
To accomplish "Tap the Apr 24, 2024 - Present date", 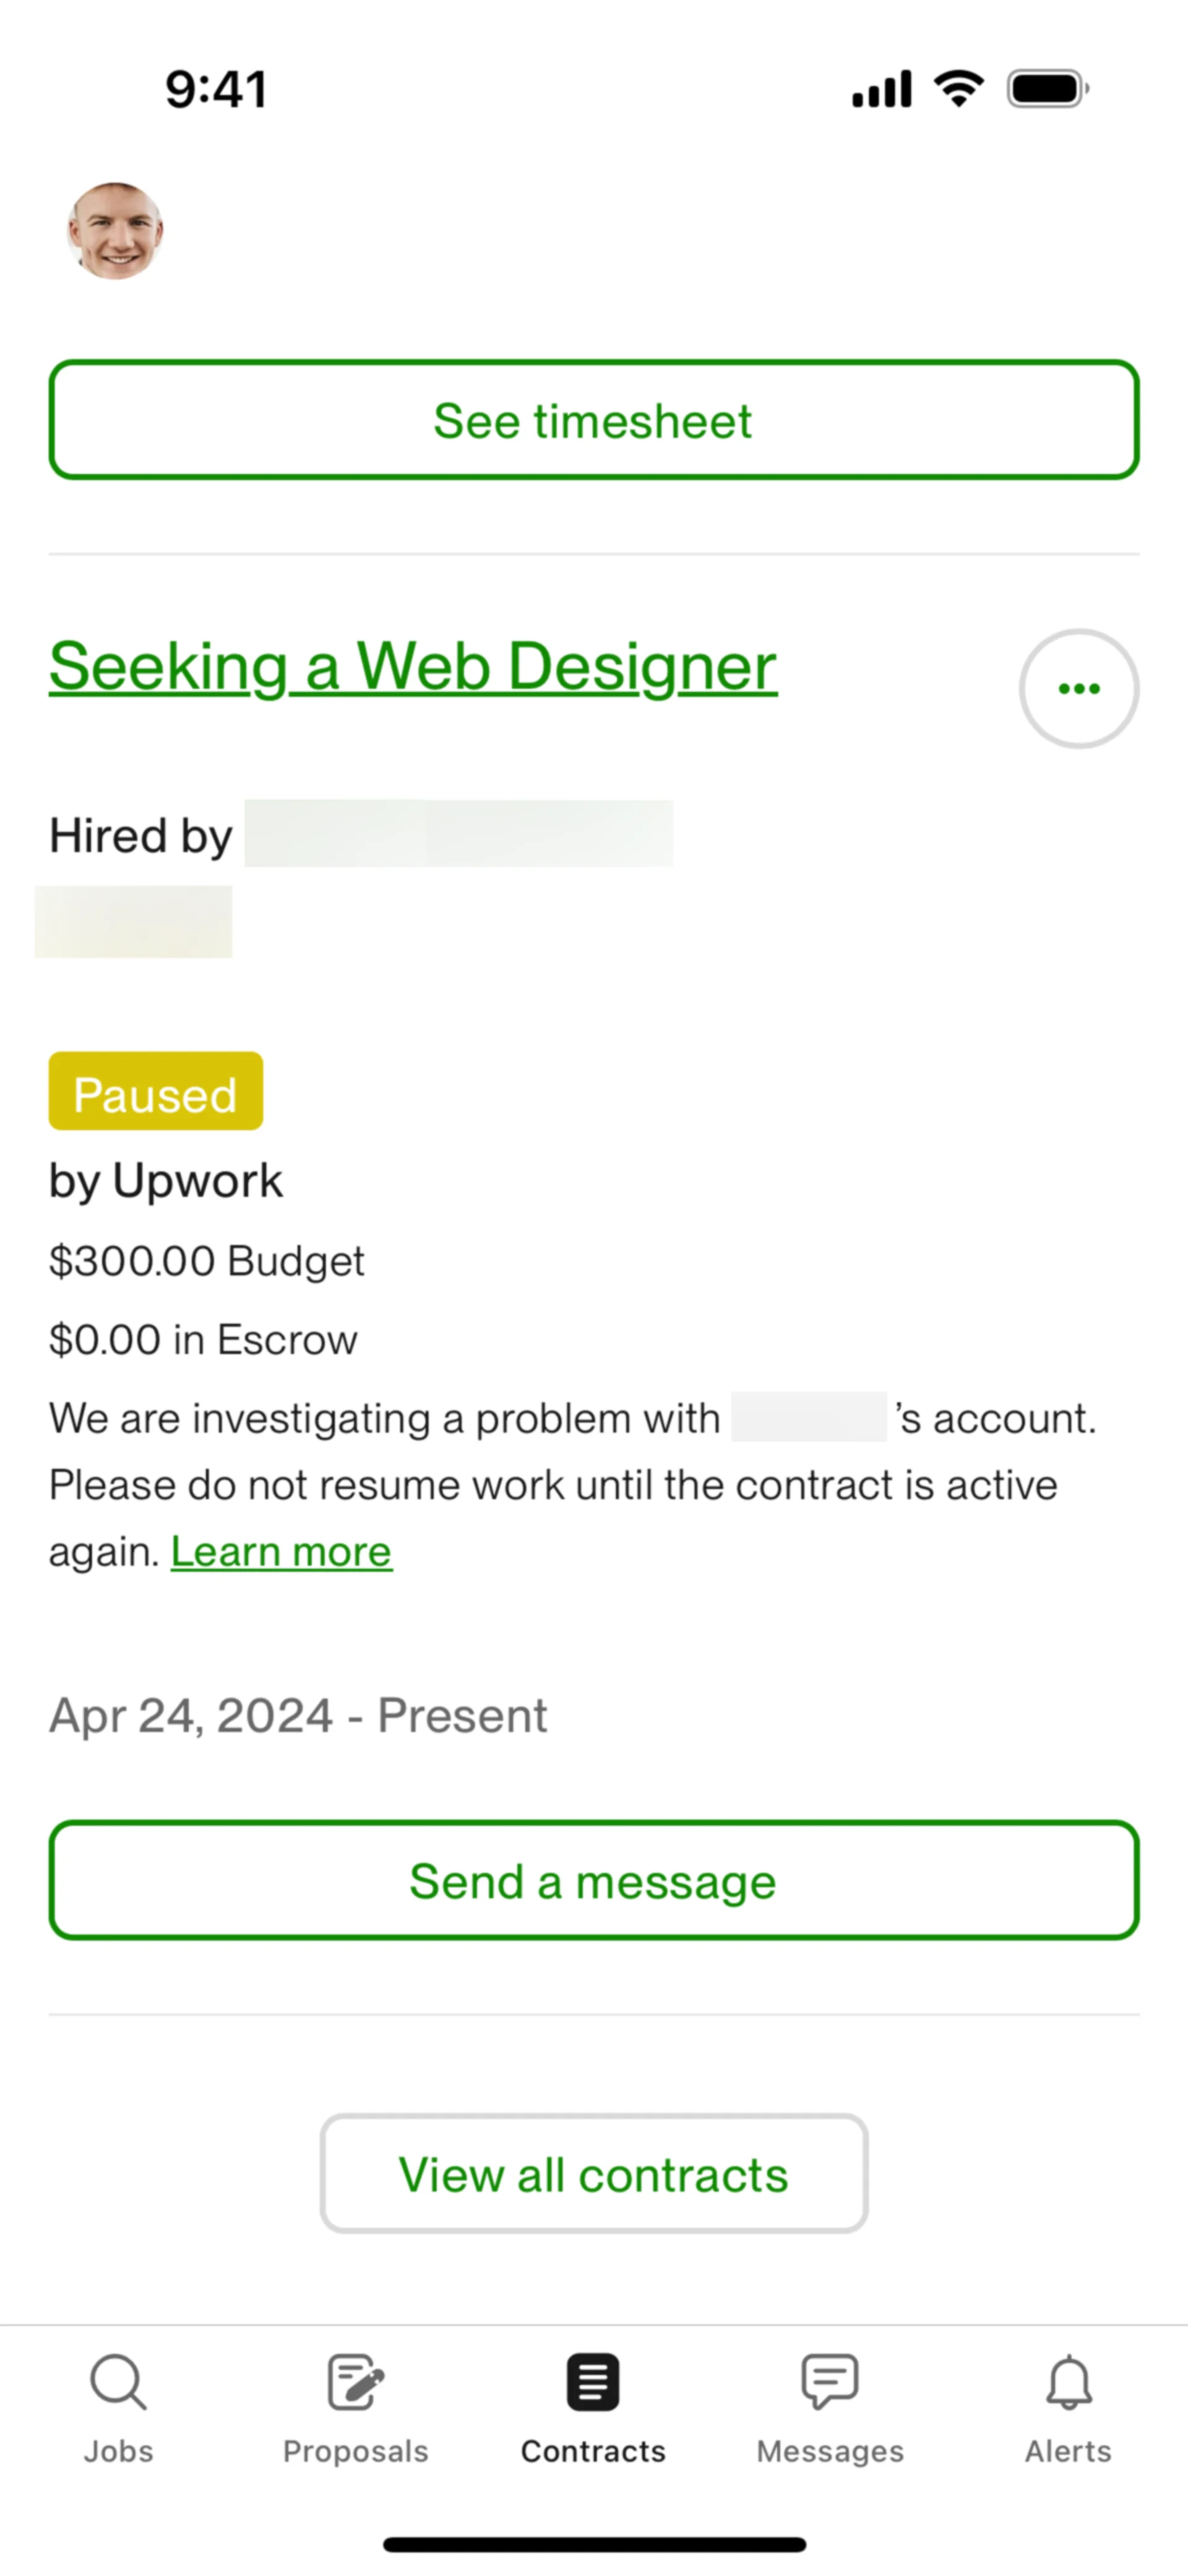I will coord(298,1716).
